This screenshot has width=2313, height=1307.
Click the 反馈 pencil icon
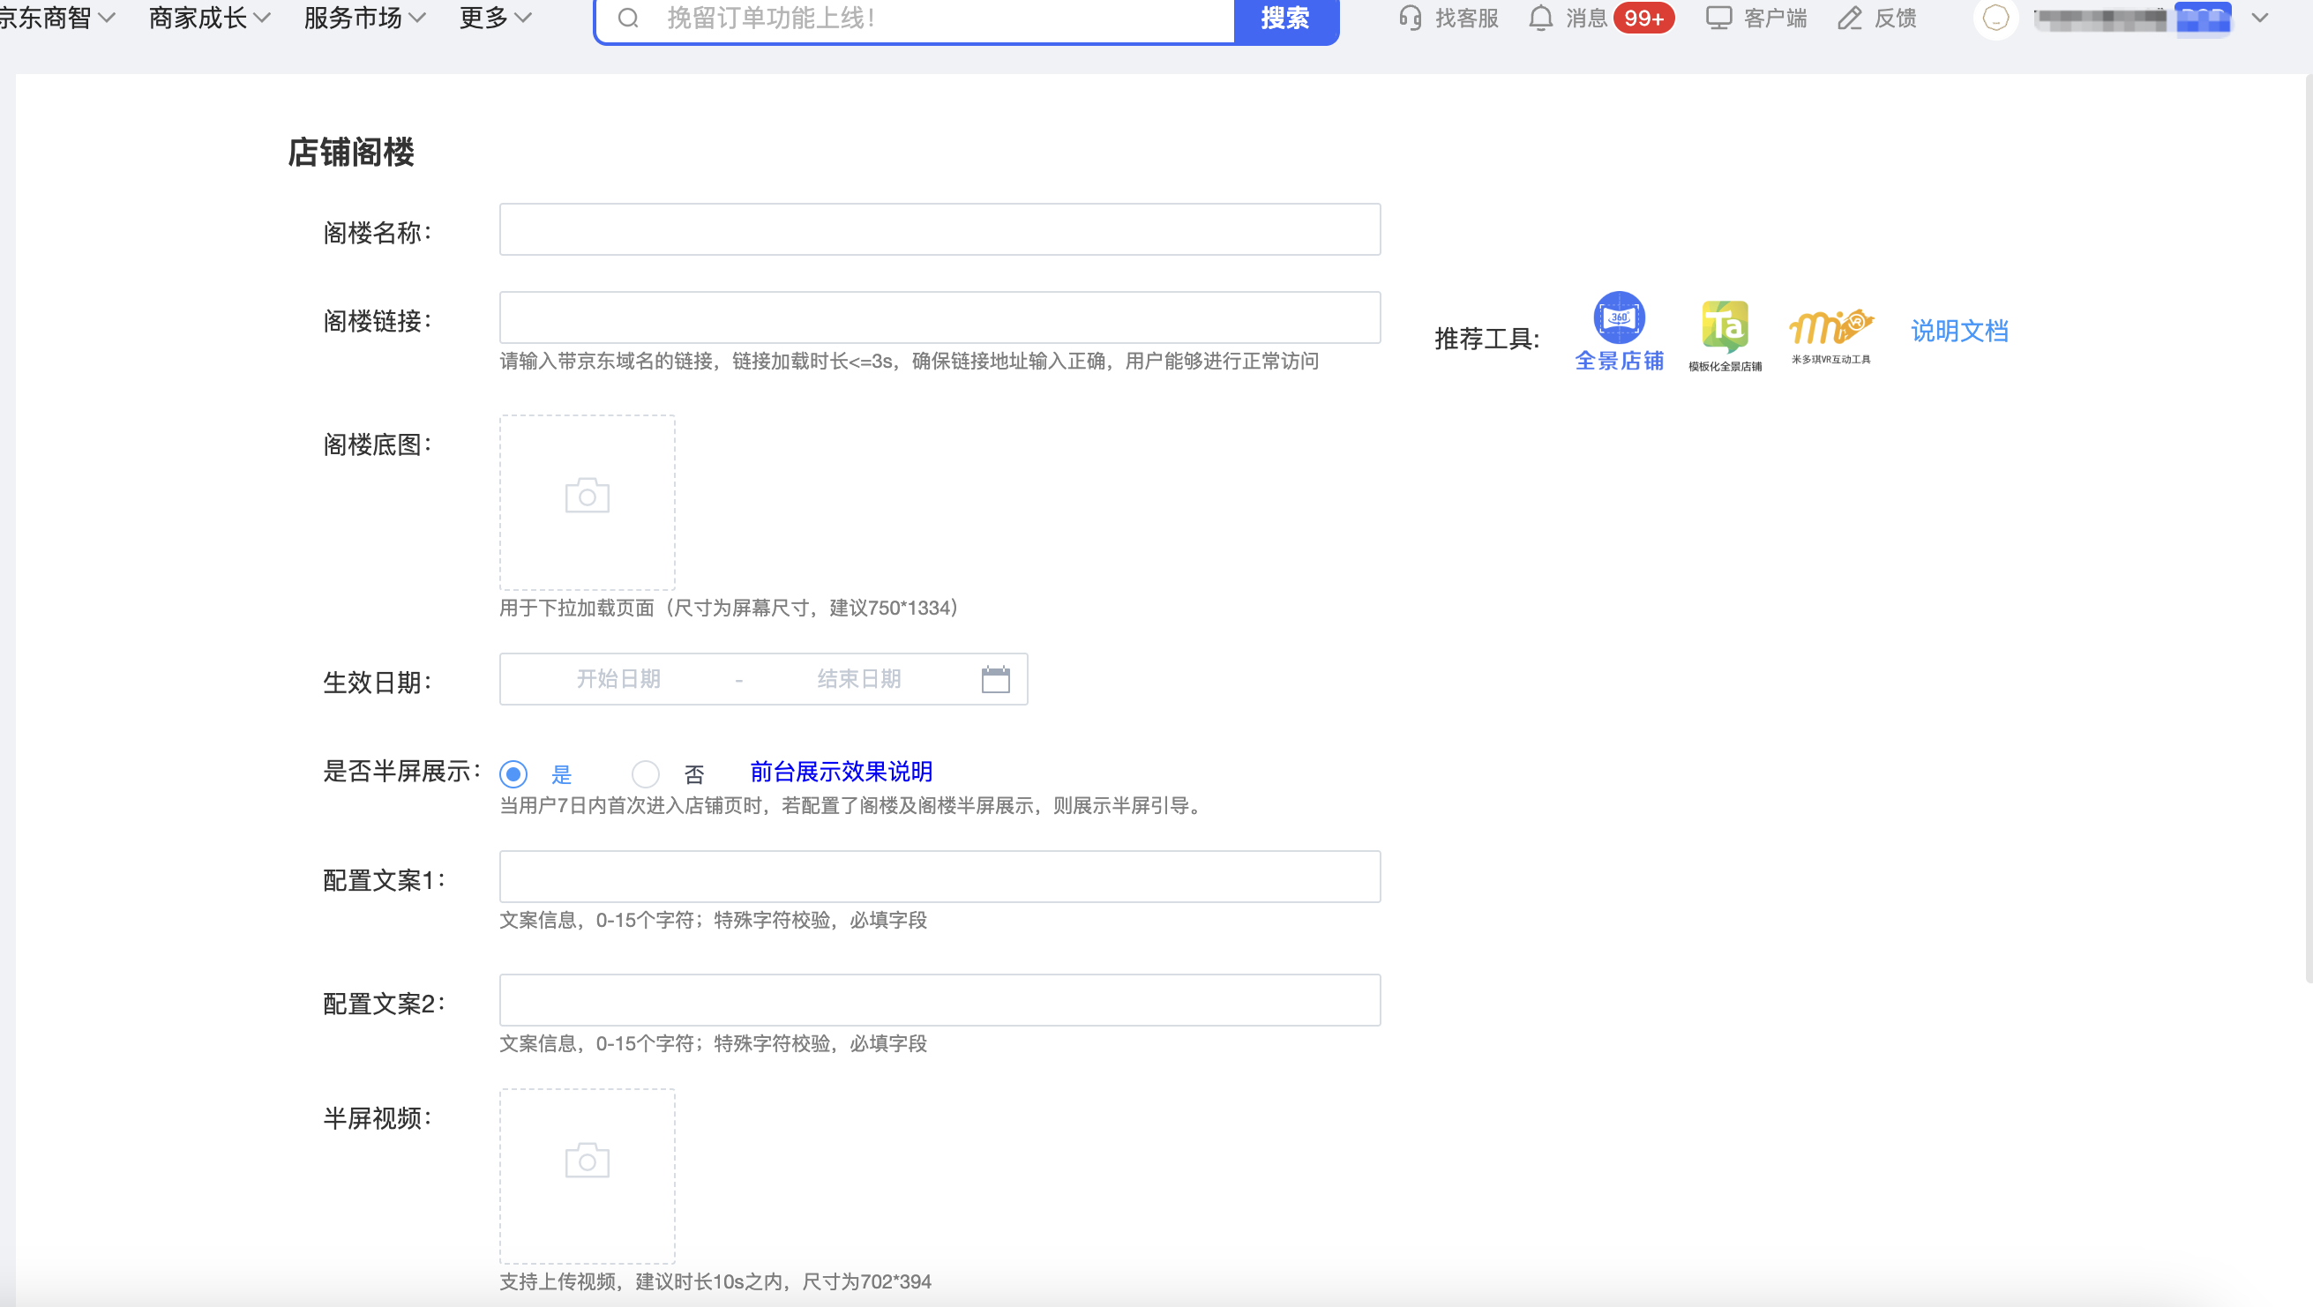1850,18
